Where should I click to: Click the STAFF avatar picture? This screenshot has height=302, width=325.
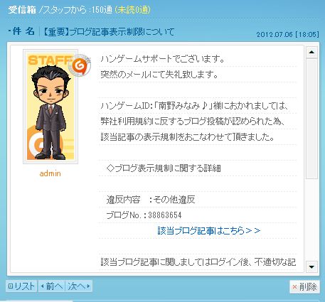[50, 107]
